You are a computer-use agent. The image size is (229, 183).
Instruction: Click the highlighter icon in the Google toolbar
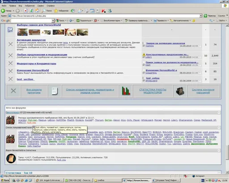tap(194, 21)
